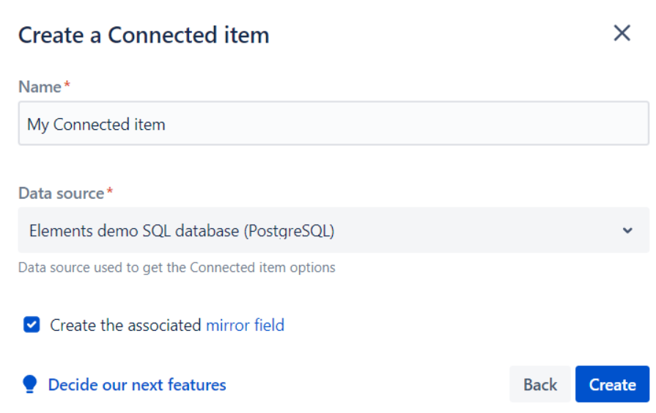Click the red asterisk next to Name
This screenshot has width=656, height=413.
pos(67,86)
